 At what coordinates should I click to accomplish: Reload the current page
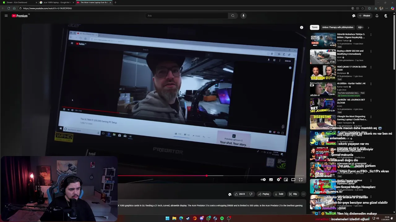tap(8, 8)
